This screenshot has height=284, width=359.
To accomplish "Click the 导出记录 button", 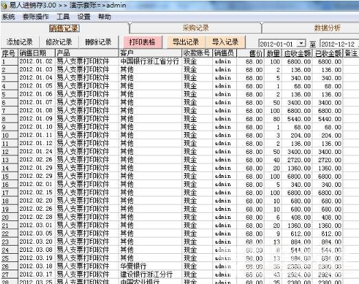I will click(186, 42).
